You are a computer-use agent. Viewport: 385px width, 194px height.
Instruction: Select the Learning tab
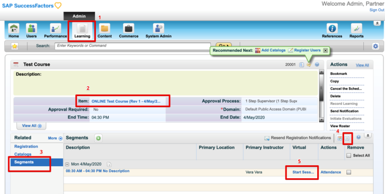pos(82,31)
